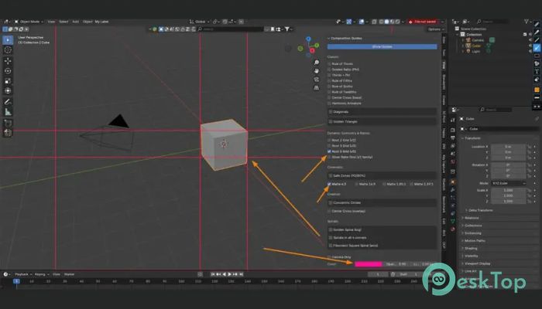Click the viewport pan hand icon

click(x=316, y=71)
